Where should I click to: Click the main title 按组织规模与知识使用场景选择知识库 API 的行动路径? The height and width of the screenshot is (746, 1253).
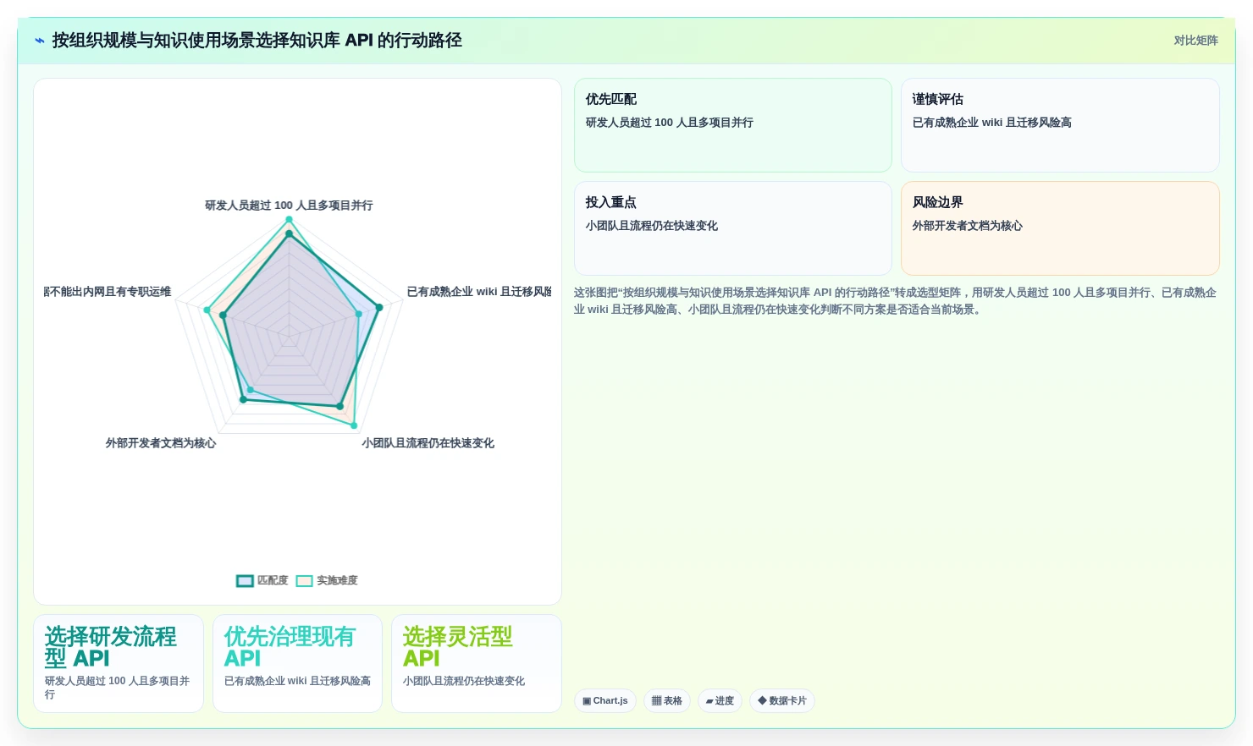(257, 40)
